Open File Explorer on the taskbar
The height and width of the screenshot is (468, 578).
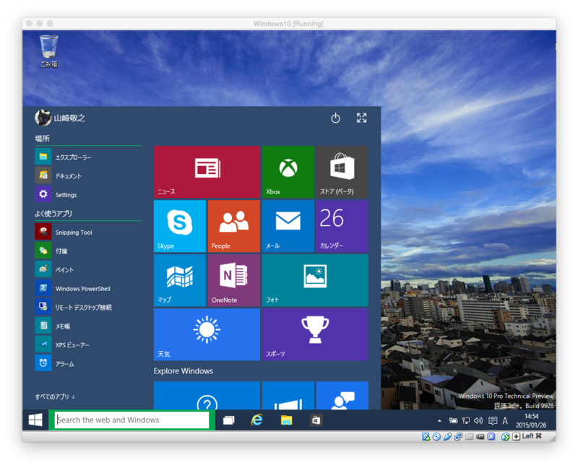286,420
